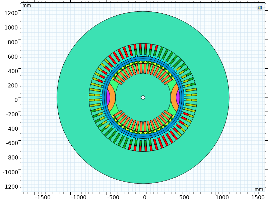
Task: Click the bottom-right mm unit label
Action: tap(259, 189)
